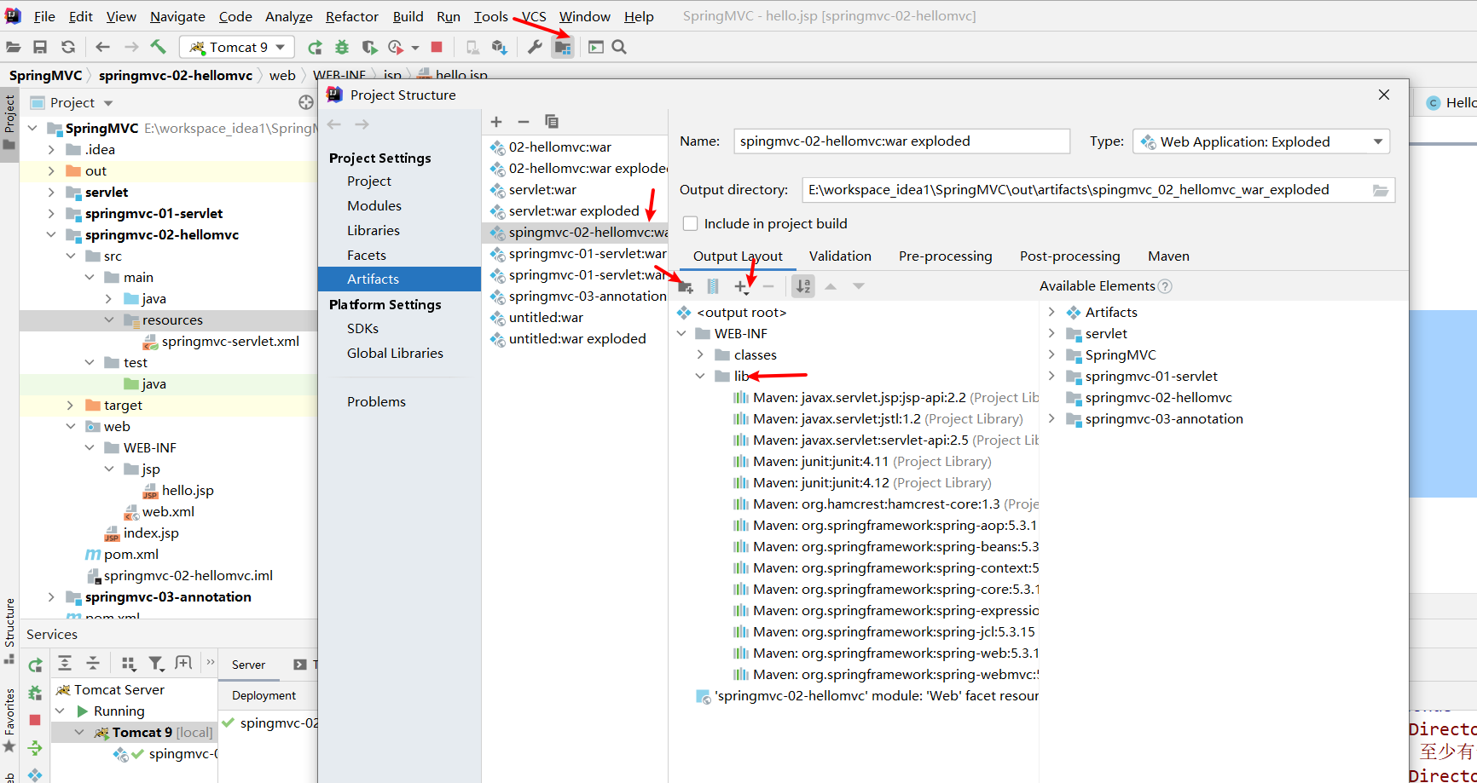Screen dimensions: 1477x783
Task: Click Expand All icon in Services toolbar
Action: 65,663
